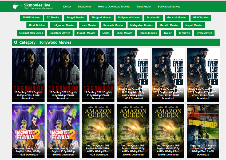Screen dimensions: 226x160
Task: Open 13 Fanboy 480p HDRip 300MB poster
Action: coord(63,75)
